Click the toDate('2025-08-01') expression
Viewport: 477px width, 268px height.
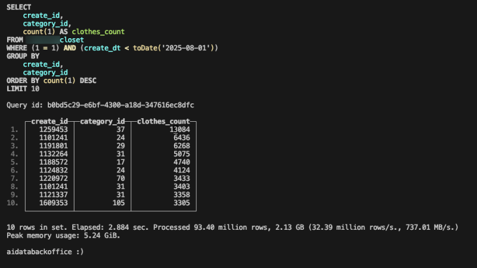181,48
